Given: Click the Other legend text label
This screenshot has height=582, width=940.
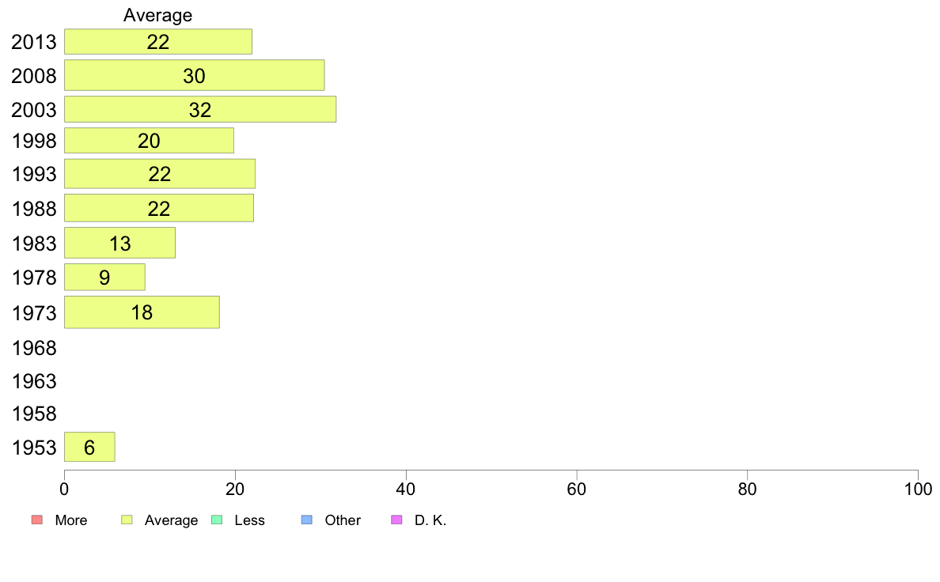Looking at the screenshot, I should pos(343,520).
